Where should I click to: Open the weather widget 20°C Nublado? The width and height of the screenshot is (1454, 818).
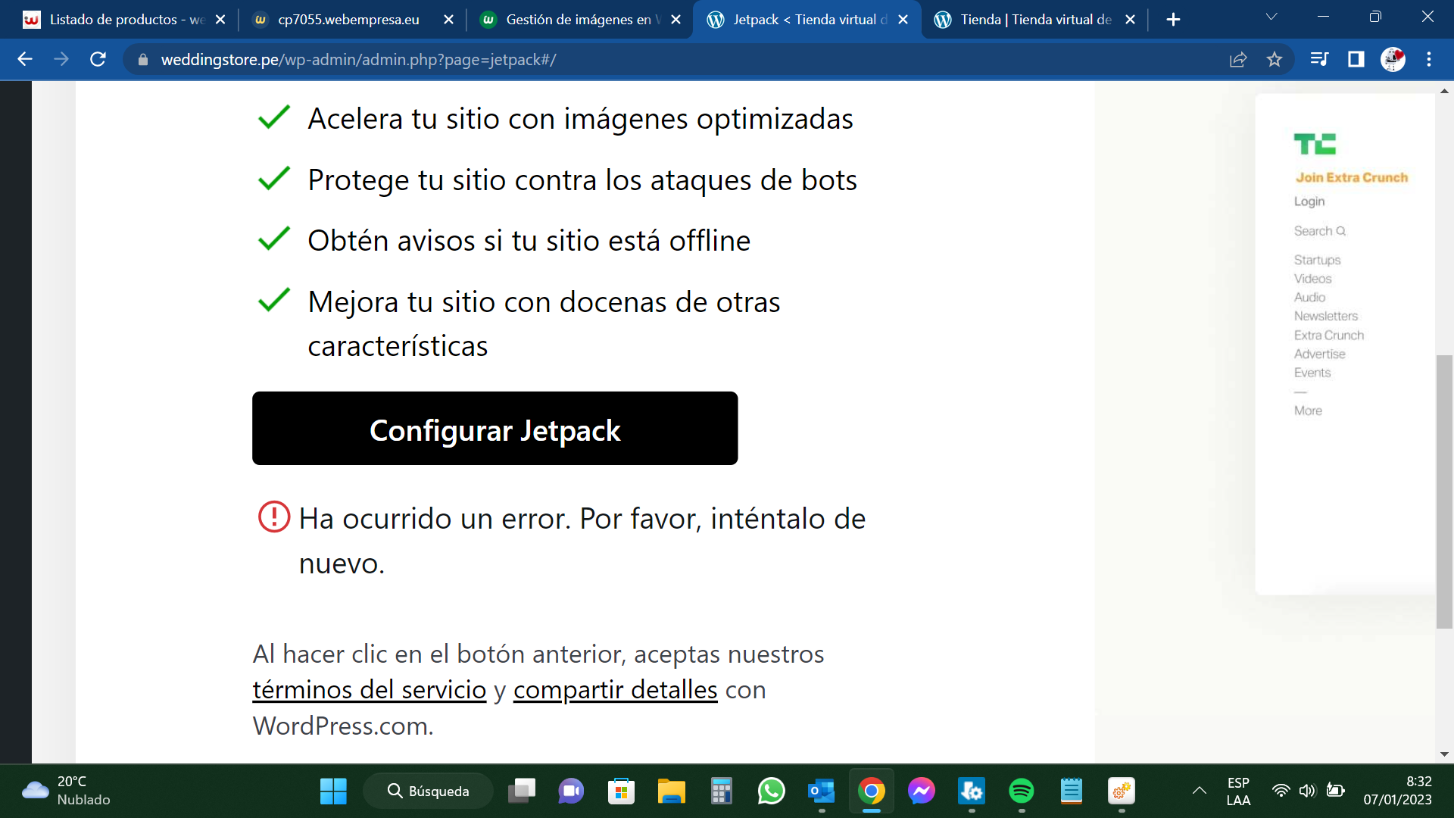(67, 791)
